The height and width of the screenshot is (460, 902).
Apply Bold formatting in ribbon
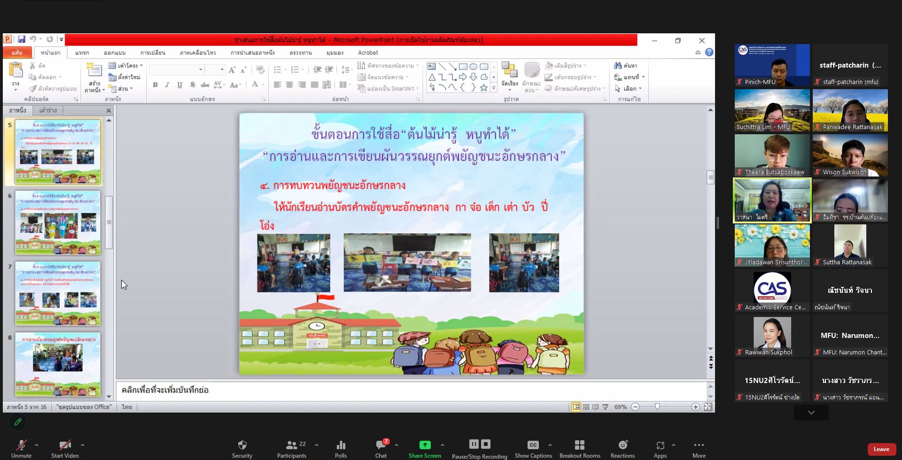155,84
